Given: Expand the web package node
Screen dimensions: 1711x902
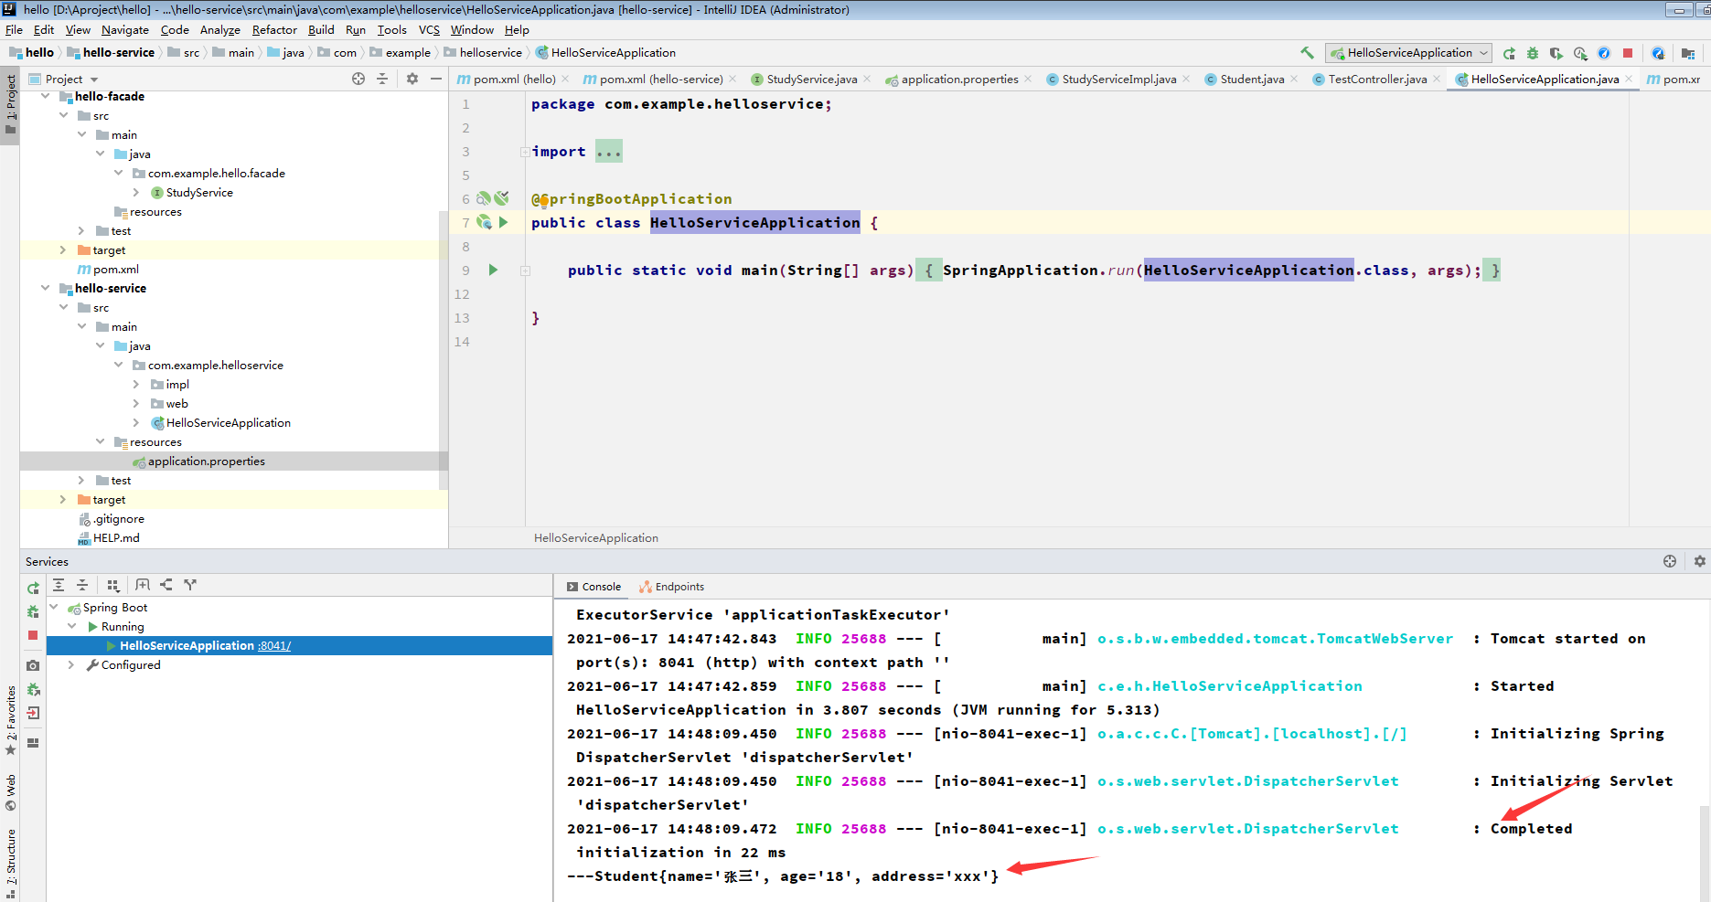Looking at the screenshot, I should point(136,403).
